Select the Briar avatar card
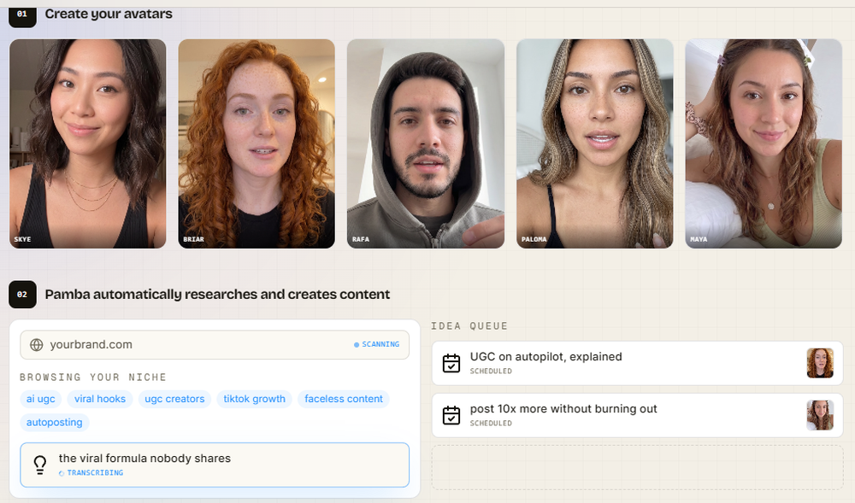Screen dimensions: 855x503 256,143
